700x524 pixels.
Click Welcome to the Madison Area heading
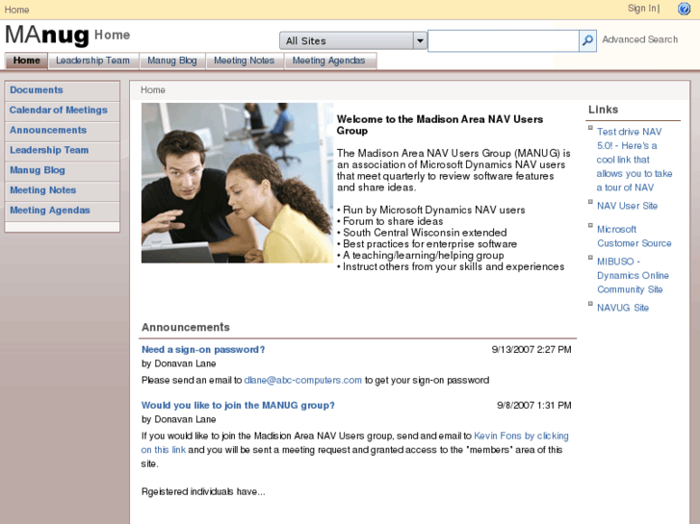440,125
